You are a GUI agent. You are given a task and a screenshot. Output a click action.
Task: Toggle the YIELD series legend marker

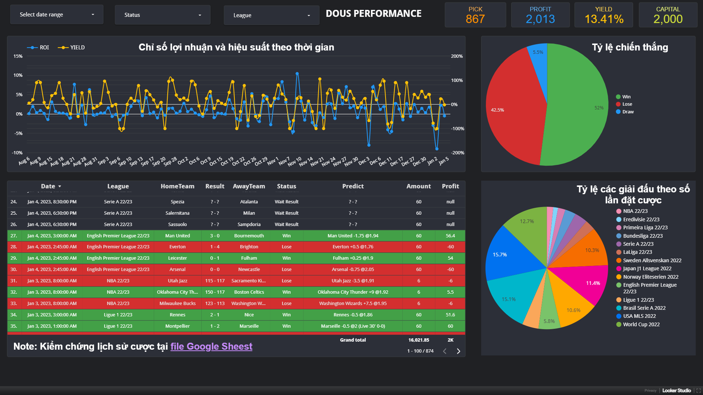(63, 48)
